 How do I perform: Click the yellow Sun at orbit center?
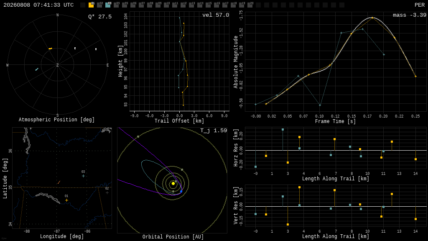click(x=173, y=184)
